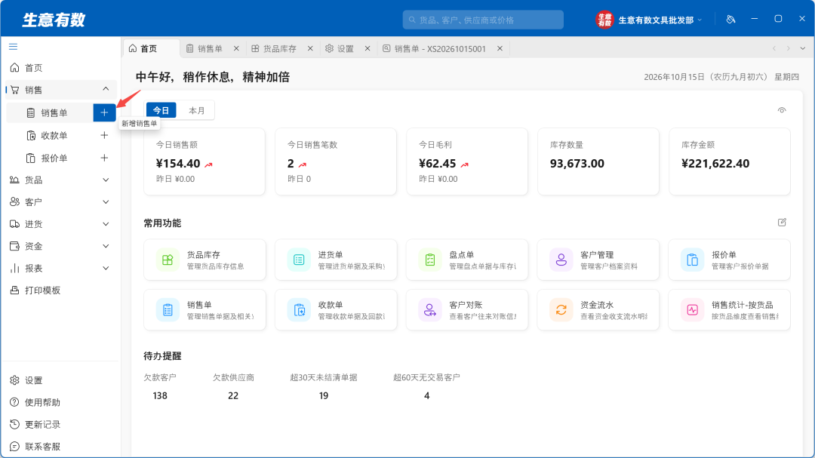Close the XS20261015001 tab
Image resolution: width=815 pixels, height=458 pixels.
tap(500, 48)
